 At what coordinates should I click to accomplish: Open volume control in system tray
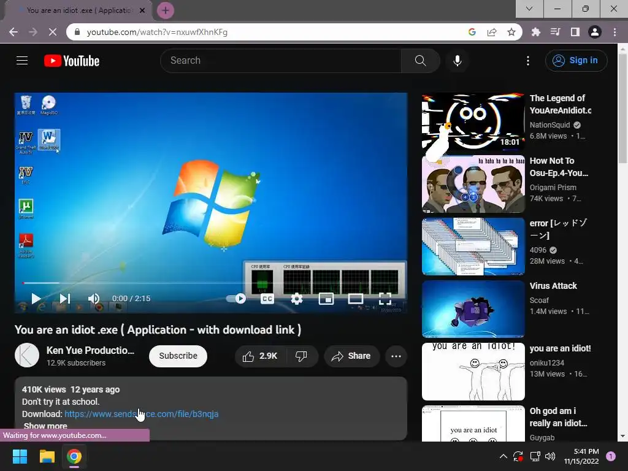coord(550,456)
